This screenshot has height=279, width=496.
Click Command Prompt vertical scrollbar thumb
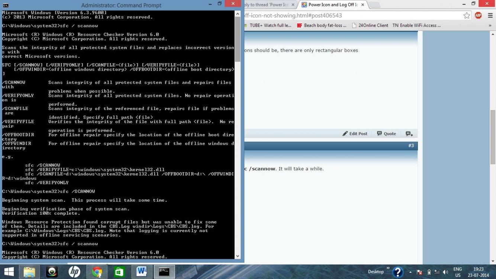(238, 39)
